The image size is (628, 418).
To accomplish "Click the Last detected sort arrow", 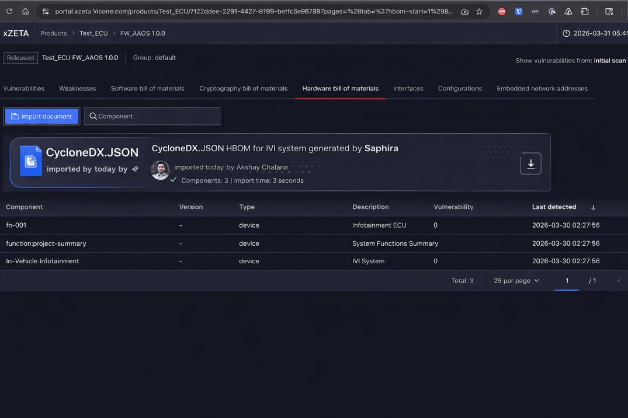I will click(593, 207).
